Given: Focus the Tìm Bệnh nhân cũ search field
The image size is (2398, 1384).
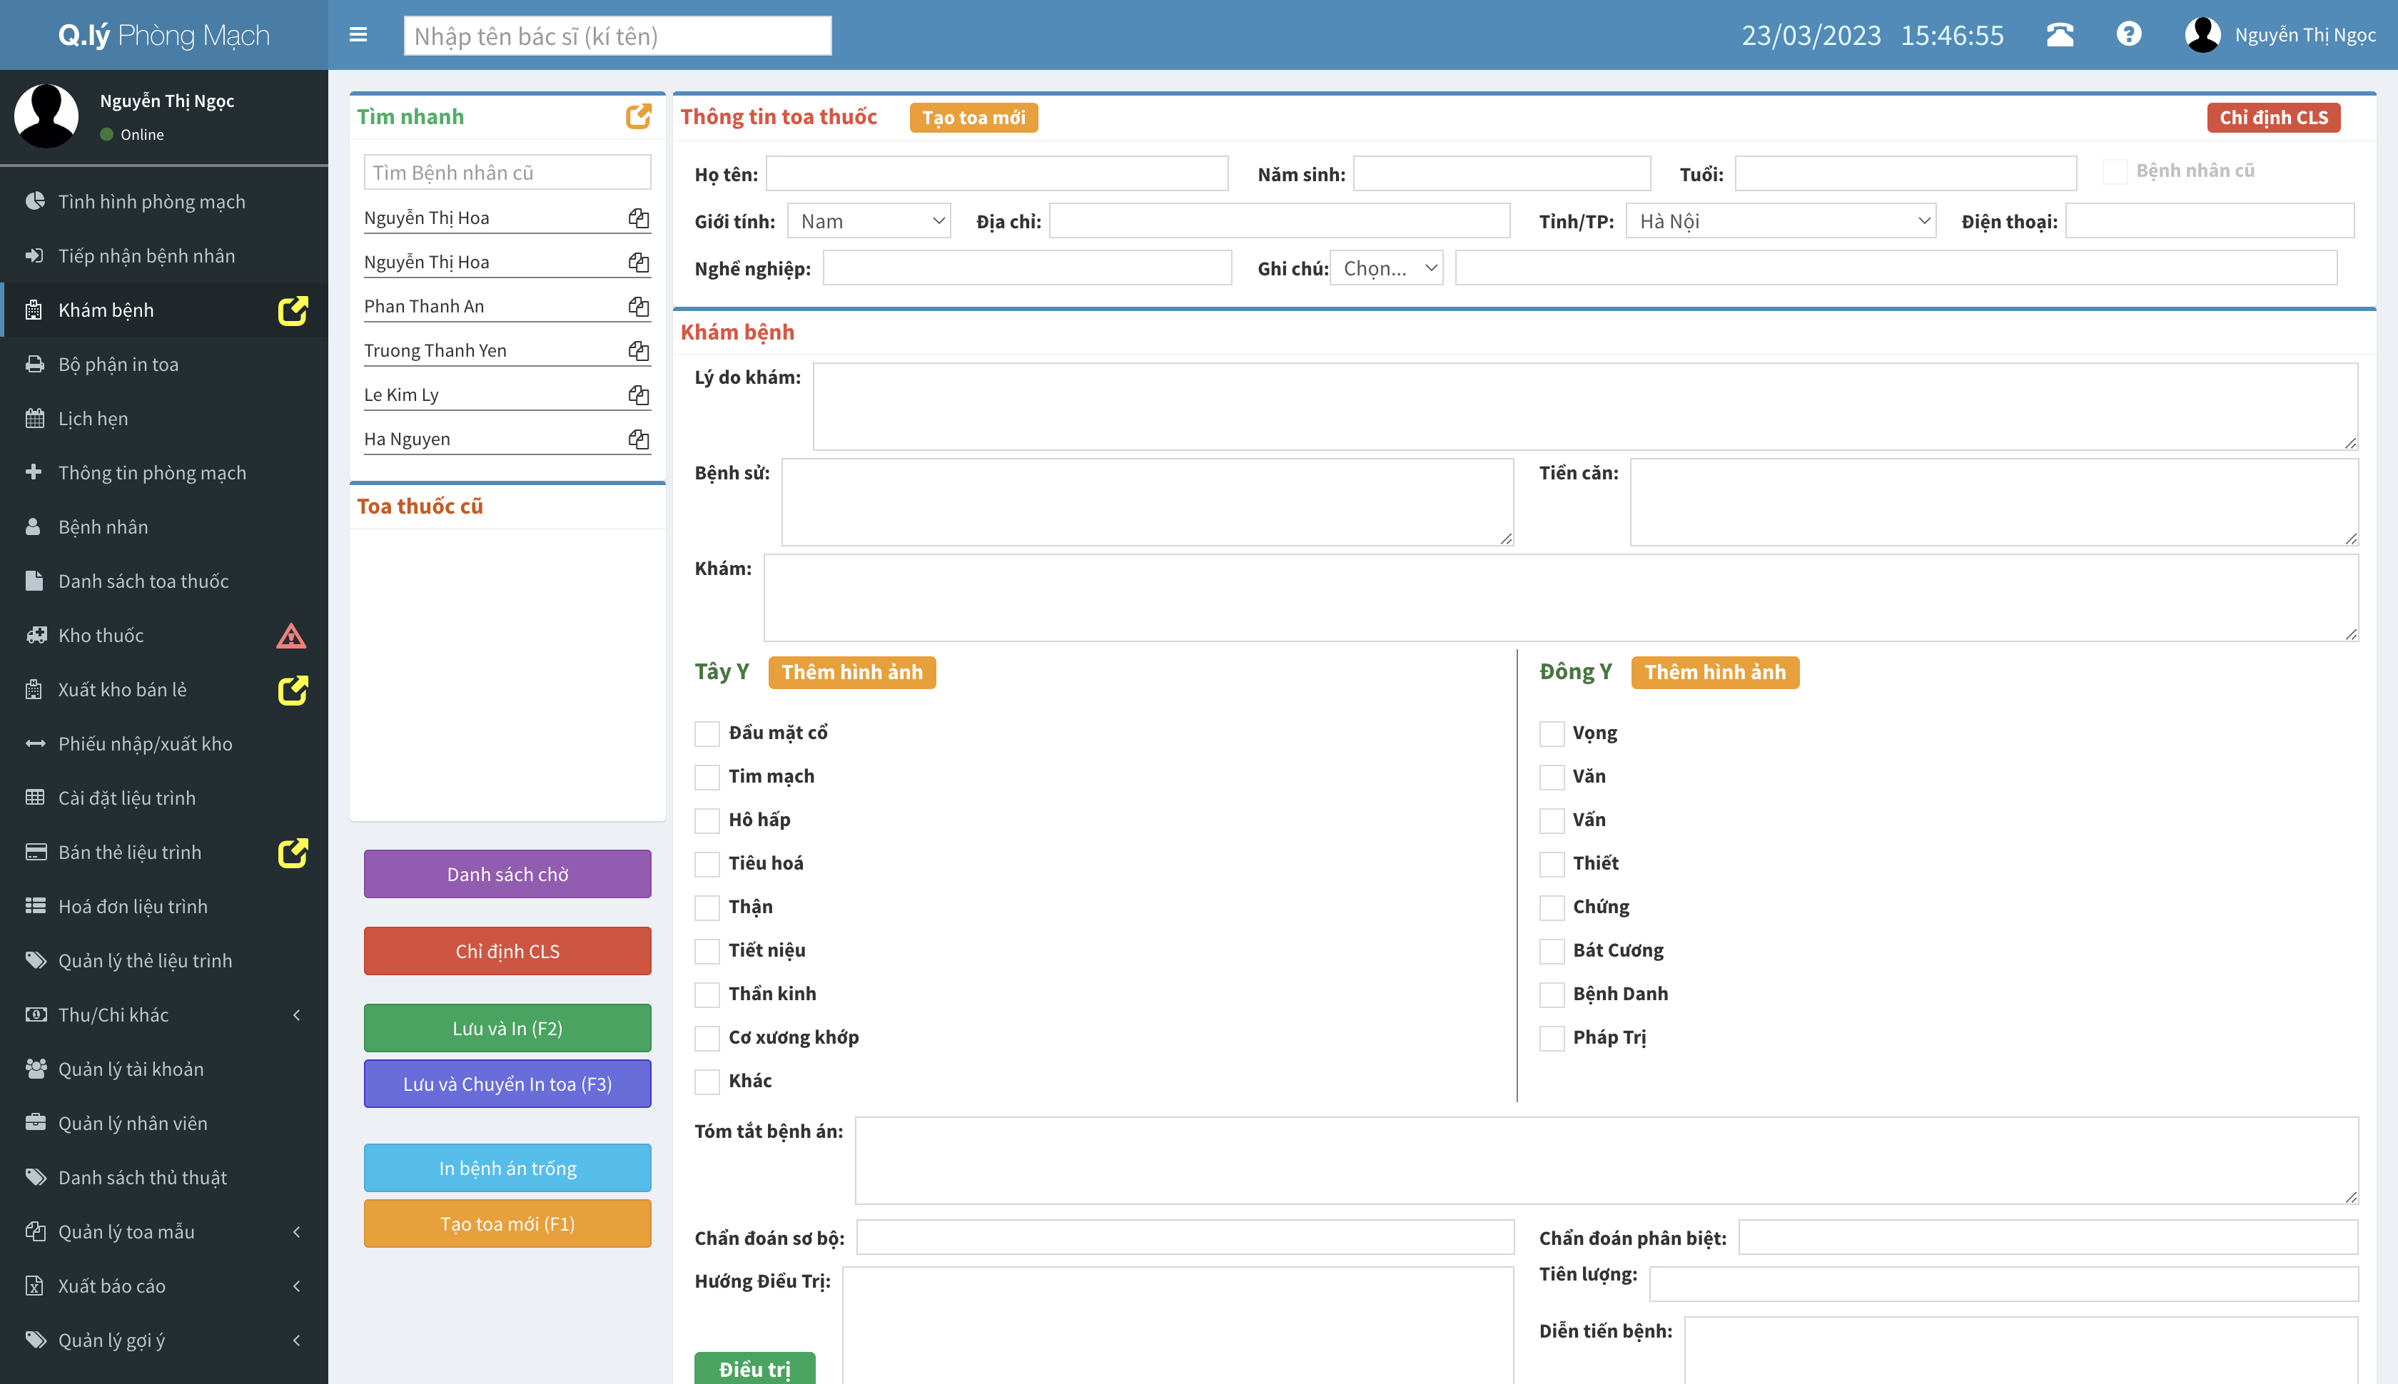Looking at the screenshot, I should point(507,172).
